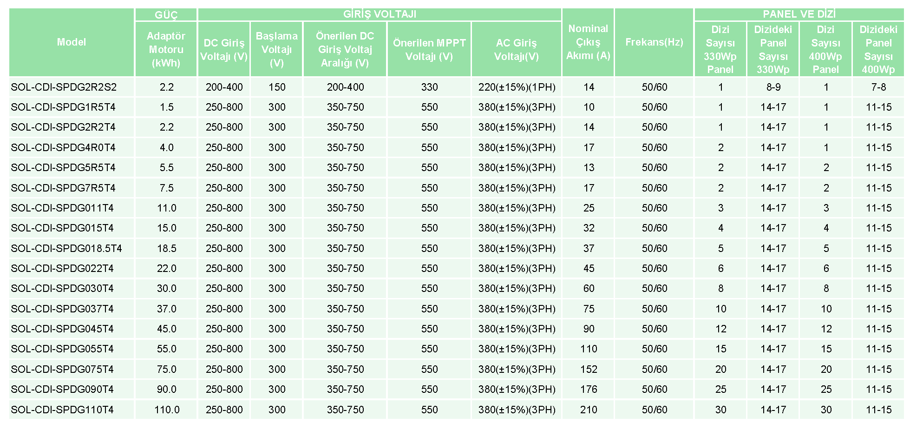This screenshot has width=910, height=430.
Task: Click the Önerilen MPPT Voltajı (V) header
Action: tap(429, 49)
